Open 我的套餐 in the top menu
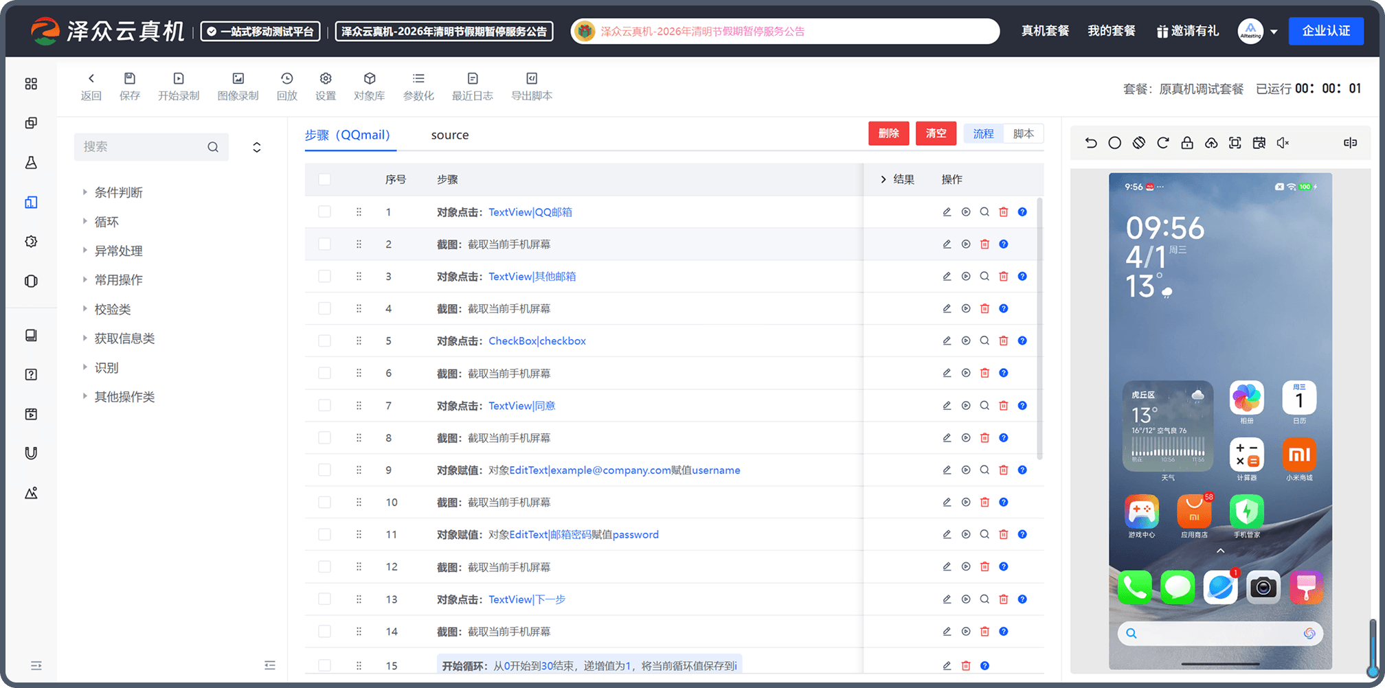 [1112, 31]
